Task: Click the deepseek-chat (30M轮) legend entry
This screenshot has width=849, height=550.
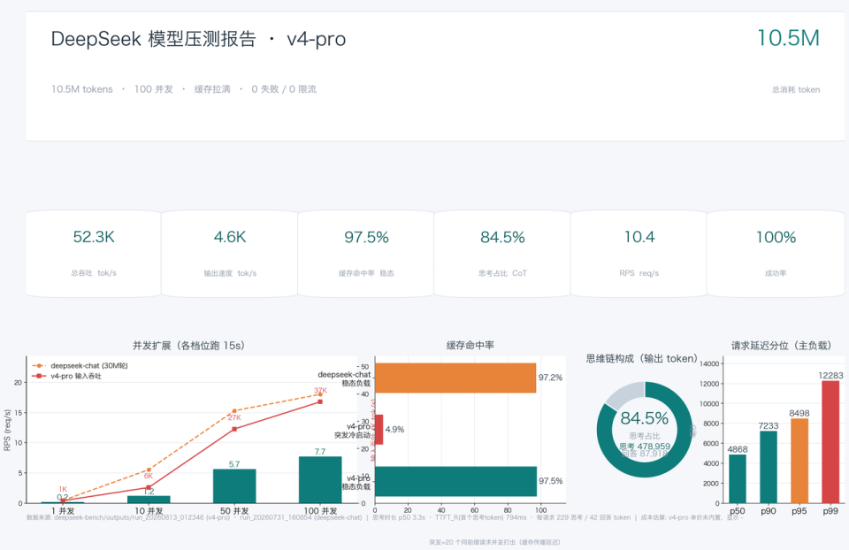Action: click(80, 365)
